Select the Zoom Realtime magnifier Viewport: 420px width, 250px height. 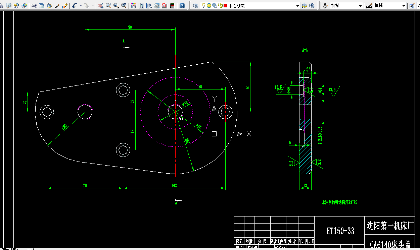coord(108,6)
